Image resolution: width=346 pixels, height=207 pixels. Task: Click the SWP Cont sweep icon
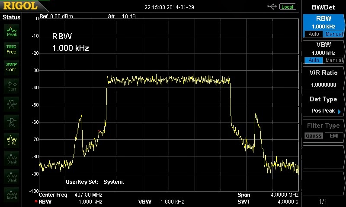click(11, 67)
